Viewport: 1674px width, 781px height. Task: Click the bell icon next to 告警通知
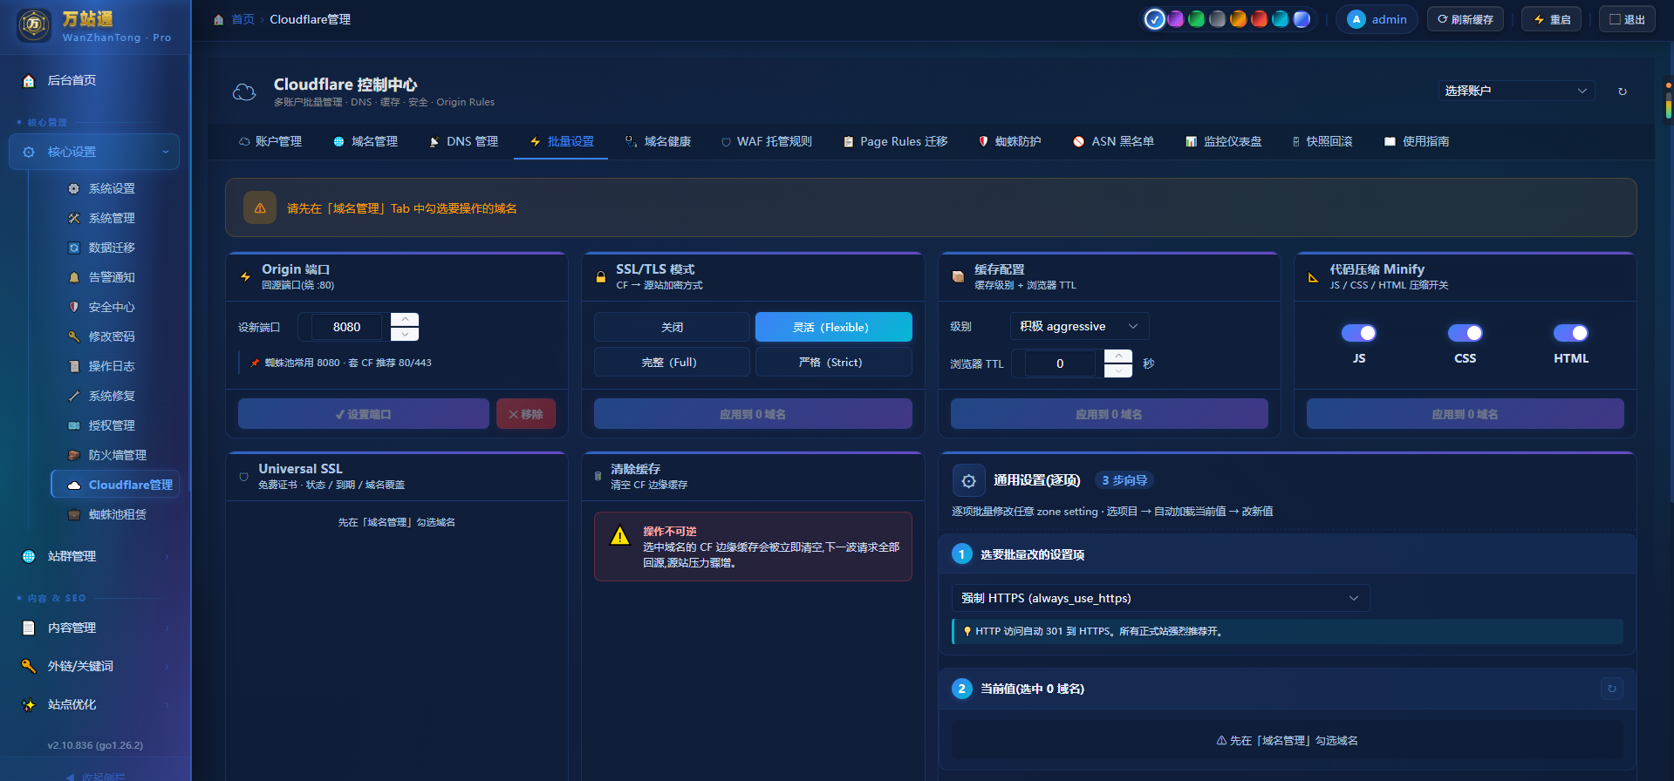74,277
